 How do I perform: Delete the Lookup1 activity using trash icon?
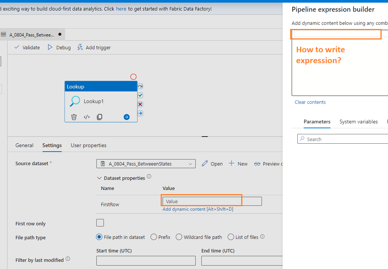(74, 117)
